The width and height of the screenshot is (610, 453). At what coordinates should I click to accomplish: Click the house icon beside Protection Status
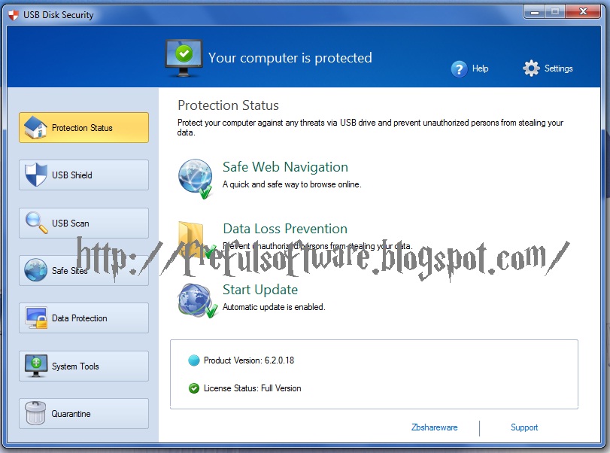(x=35, y=127)
